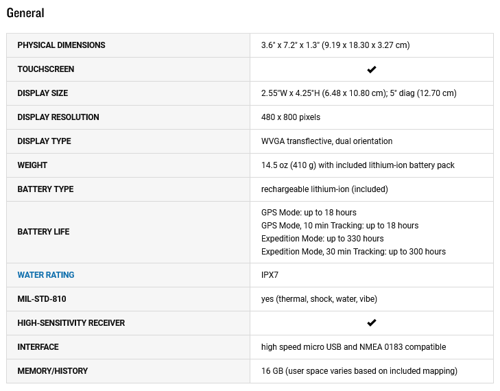
Task: Select the Memory/History row label
Action: 53,371
